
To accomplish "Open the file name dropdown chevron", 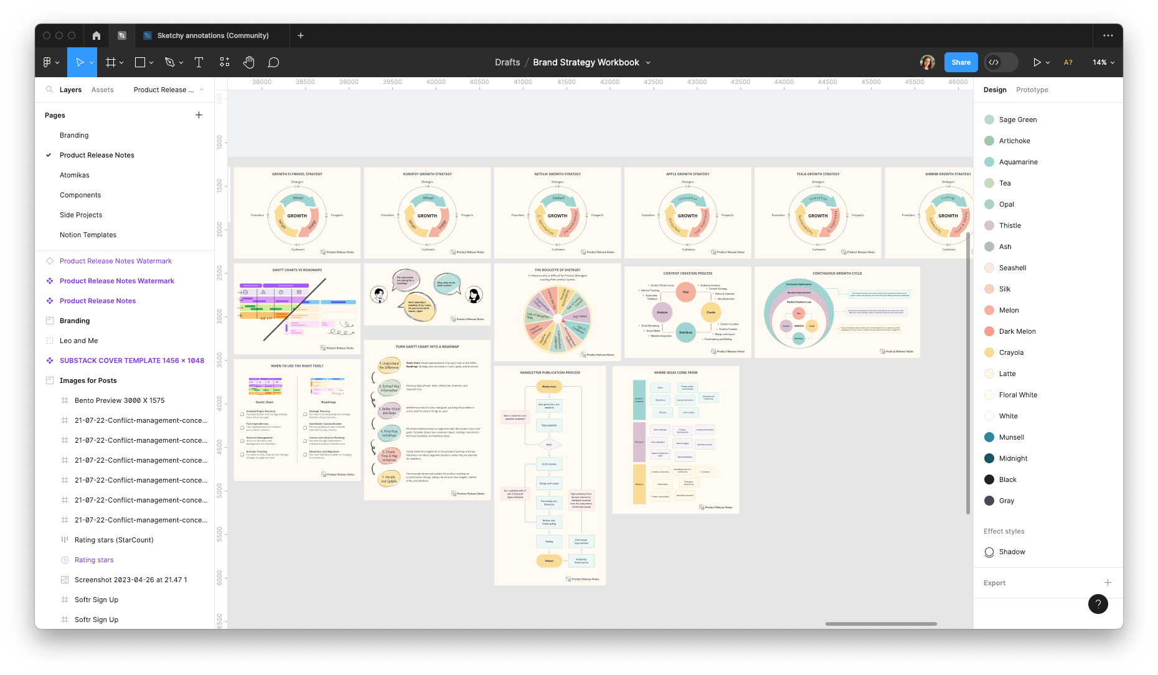I will tap(648, 63).
